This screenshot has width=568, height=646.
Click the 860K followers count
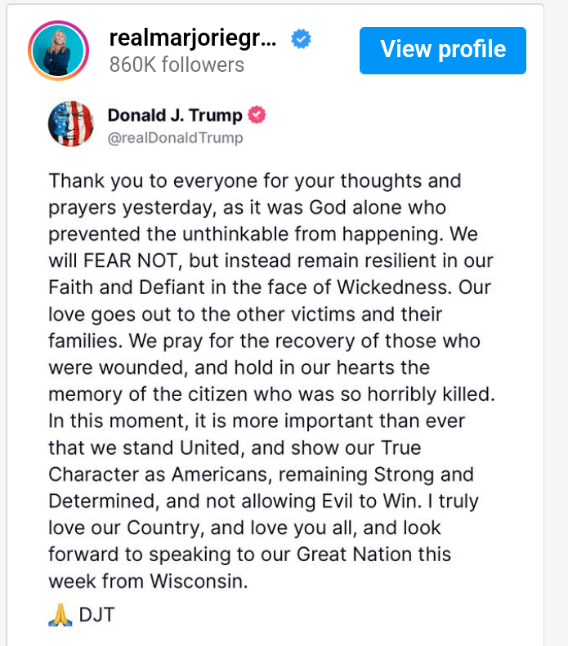[177, 65]
